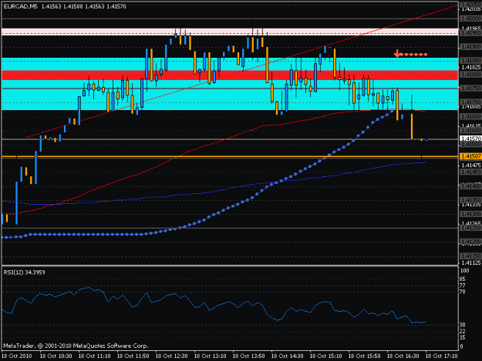
Task: Click the orange 1.41507 price label
Action: 470,156
